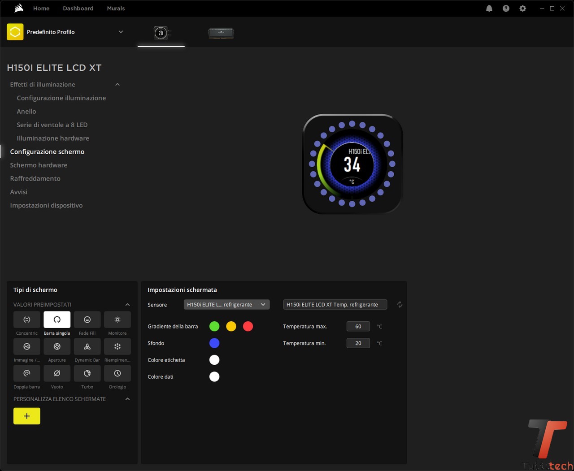
Task: Click the Temperatura max. value field
Action: click(x=358, y=326)
